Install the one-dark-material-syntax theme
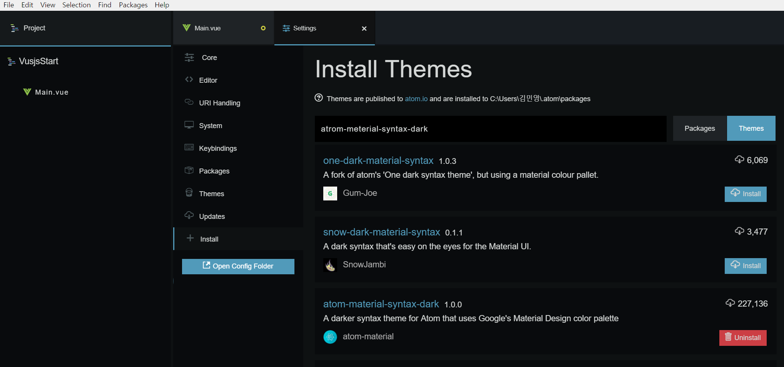 [746, 194]
